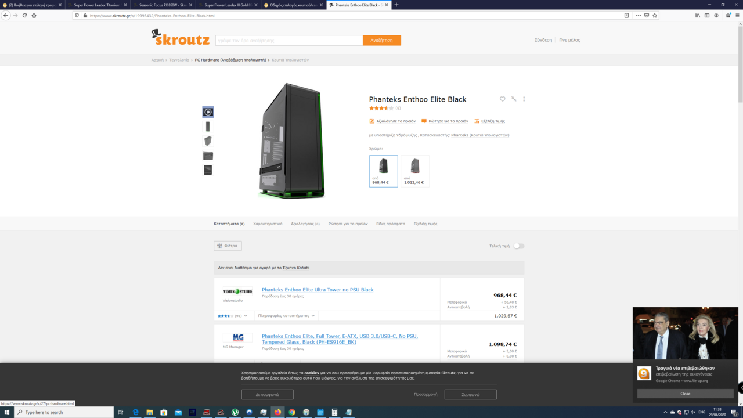Add product to favorites heart icon

503,99
